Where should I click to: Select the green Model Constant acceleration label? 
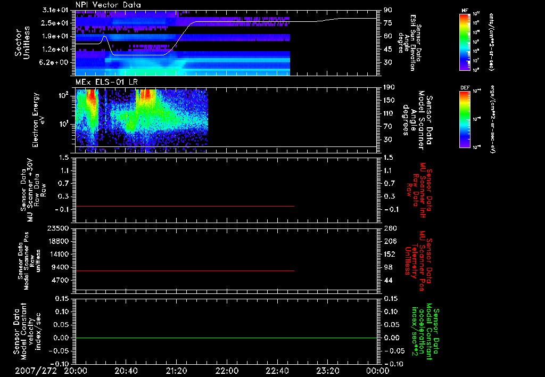click(425, 332)
